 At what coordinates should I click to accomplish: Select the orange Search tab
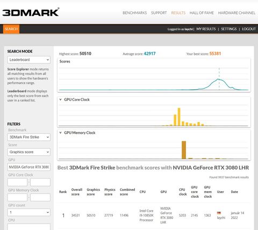(x=11, y=29)
